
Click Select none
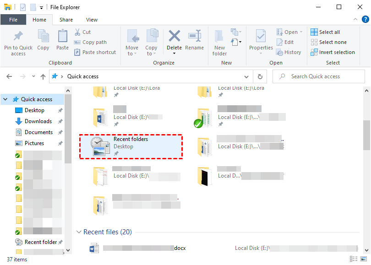point(329,42)
